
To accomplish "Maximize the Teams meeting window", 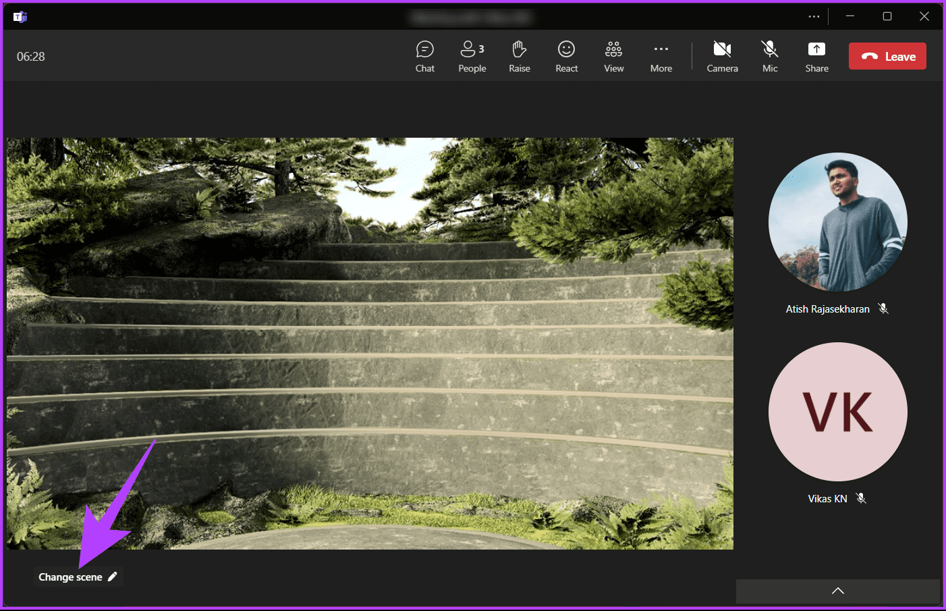I will tap(887, 17).
